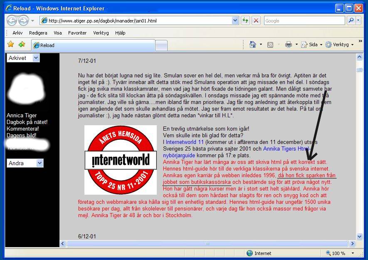Screen dimensions: 368x260
Task: Open the Verktyg gear toolbar menu
Action: coord(339,45)
